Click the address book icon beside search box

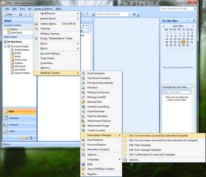(x=93, y=14)
